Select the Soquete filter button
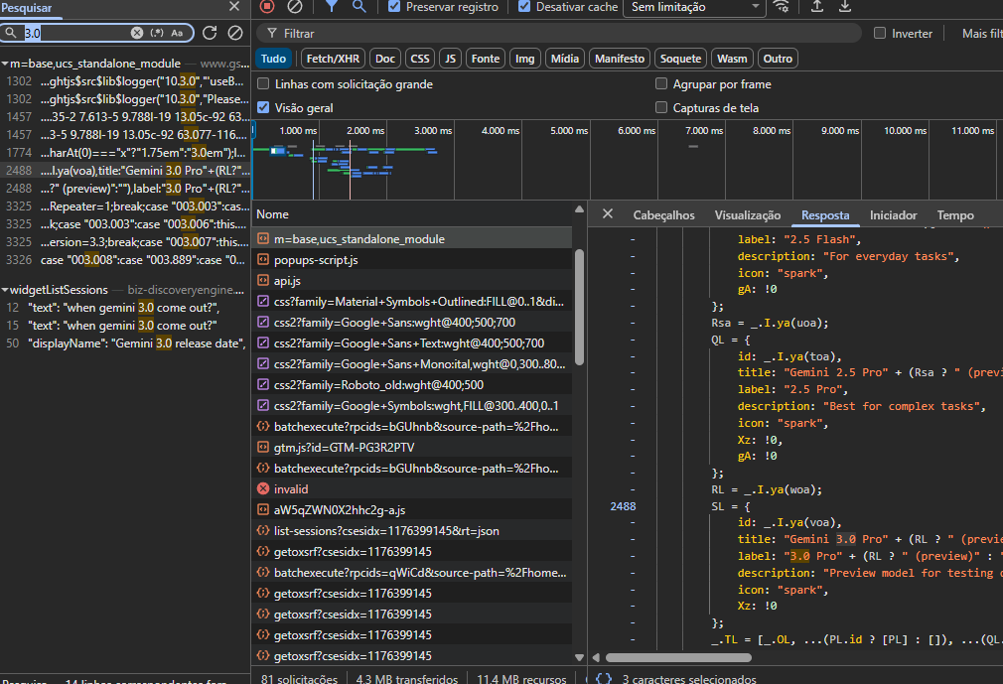Viewport: 1003px width, 684px height. point(680,59)
